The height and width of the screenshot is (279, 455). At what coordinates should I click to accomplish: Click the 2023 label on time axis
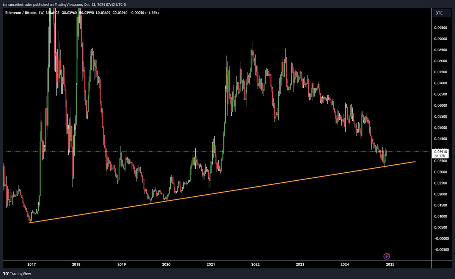(300, 264)
